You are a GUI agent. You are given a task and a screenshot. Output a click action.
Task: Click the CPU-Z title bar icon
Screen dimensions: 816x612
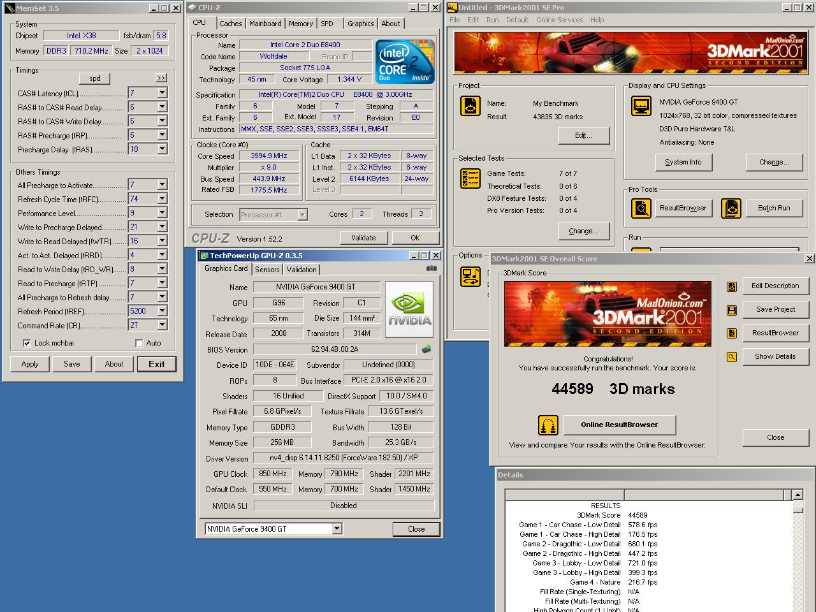[x=193, y=8]
